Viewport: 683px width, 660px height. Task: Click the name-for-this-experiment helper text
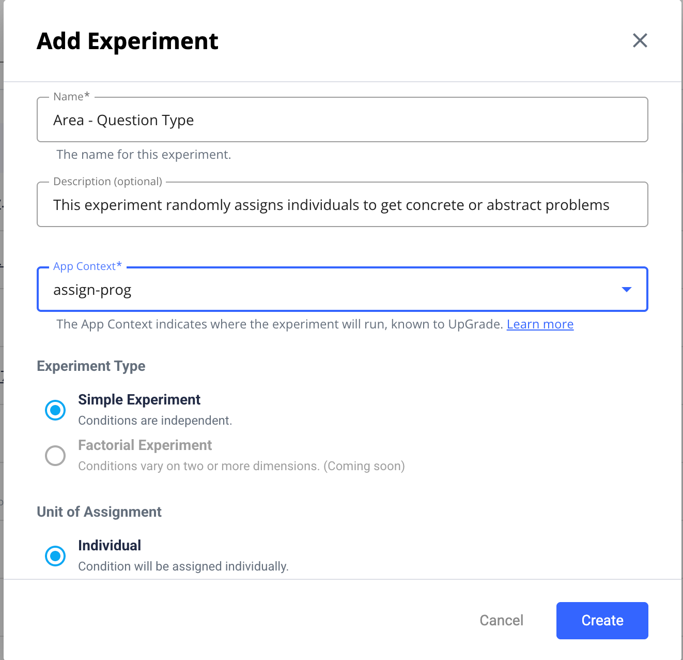coord(144,155)
